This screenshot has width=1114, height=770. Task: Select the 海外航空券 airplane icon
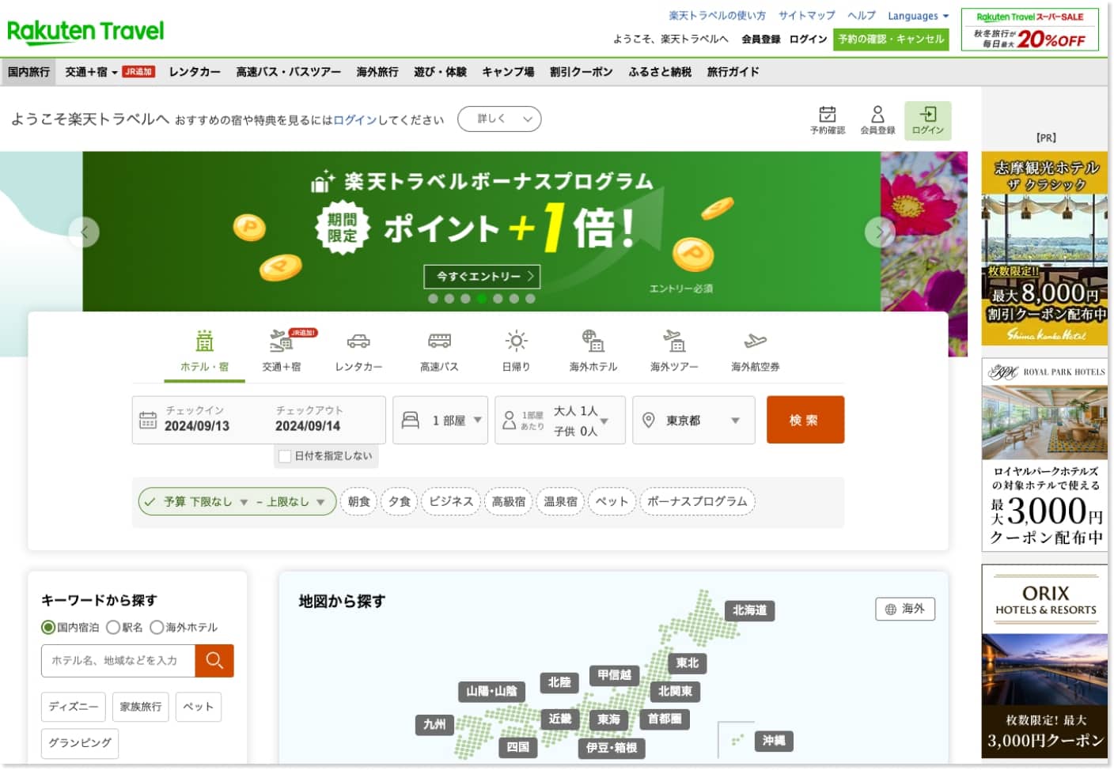754,342
